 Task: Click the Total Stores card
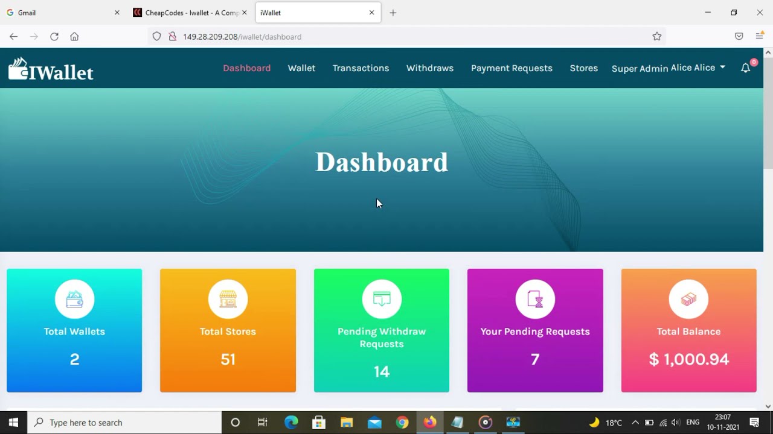tap(228, 330)
